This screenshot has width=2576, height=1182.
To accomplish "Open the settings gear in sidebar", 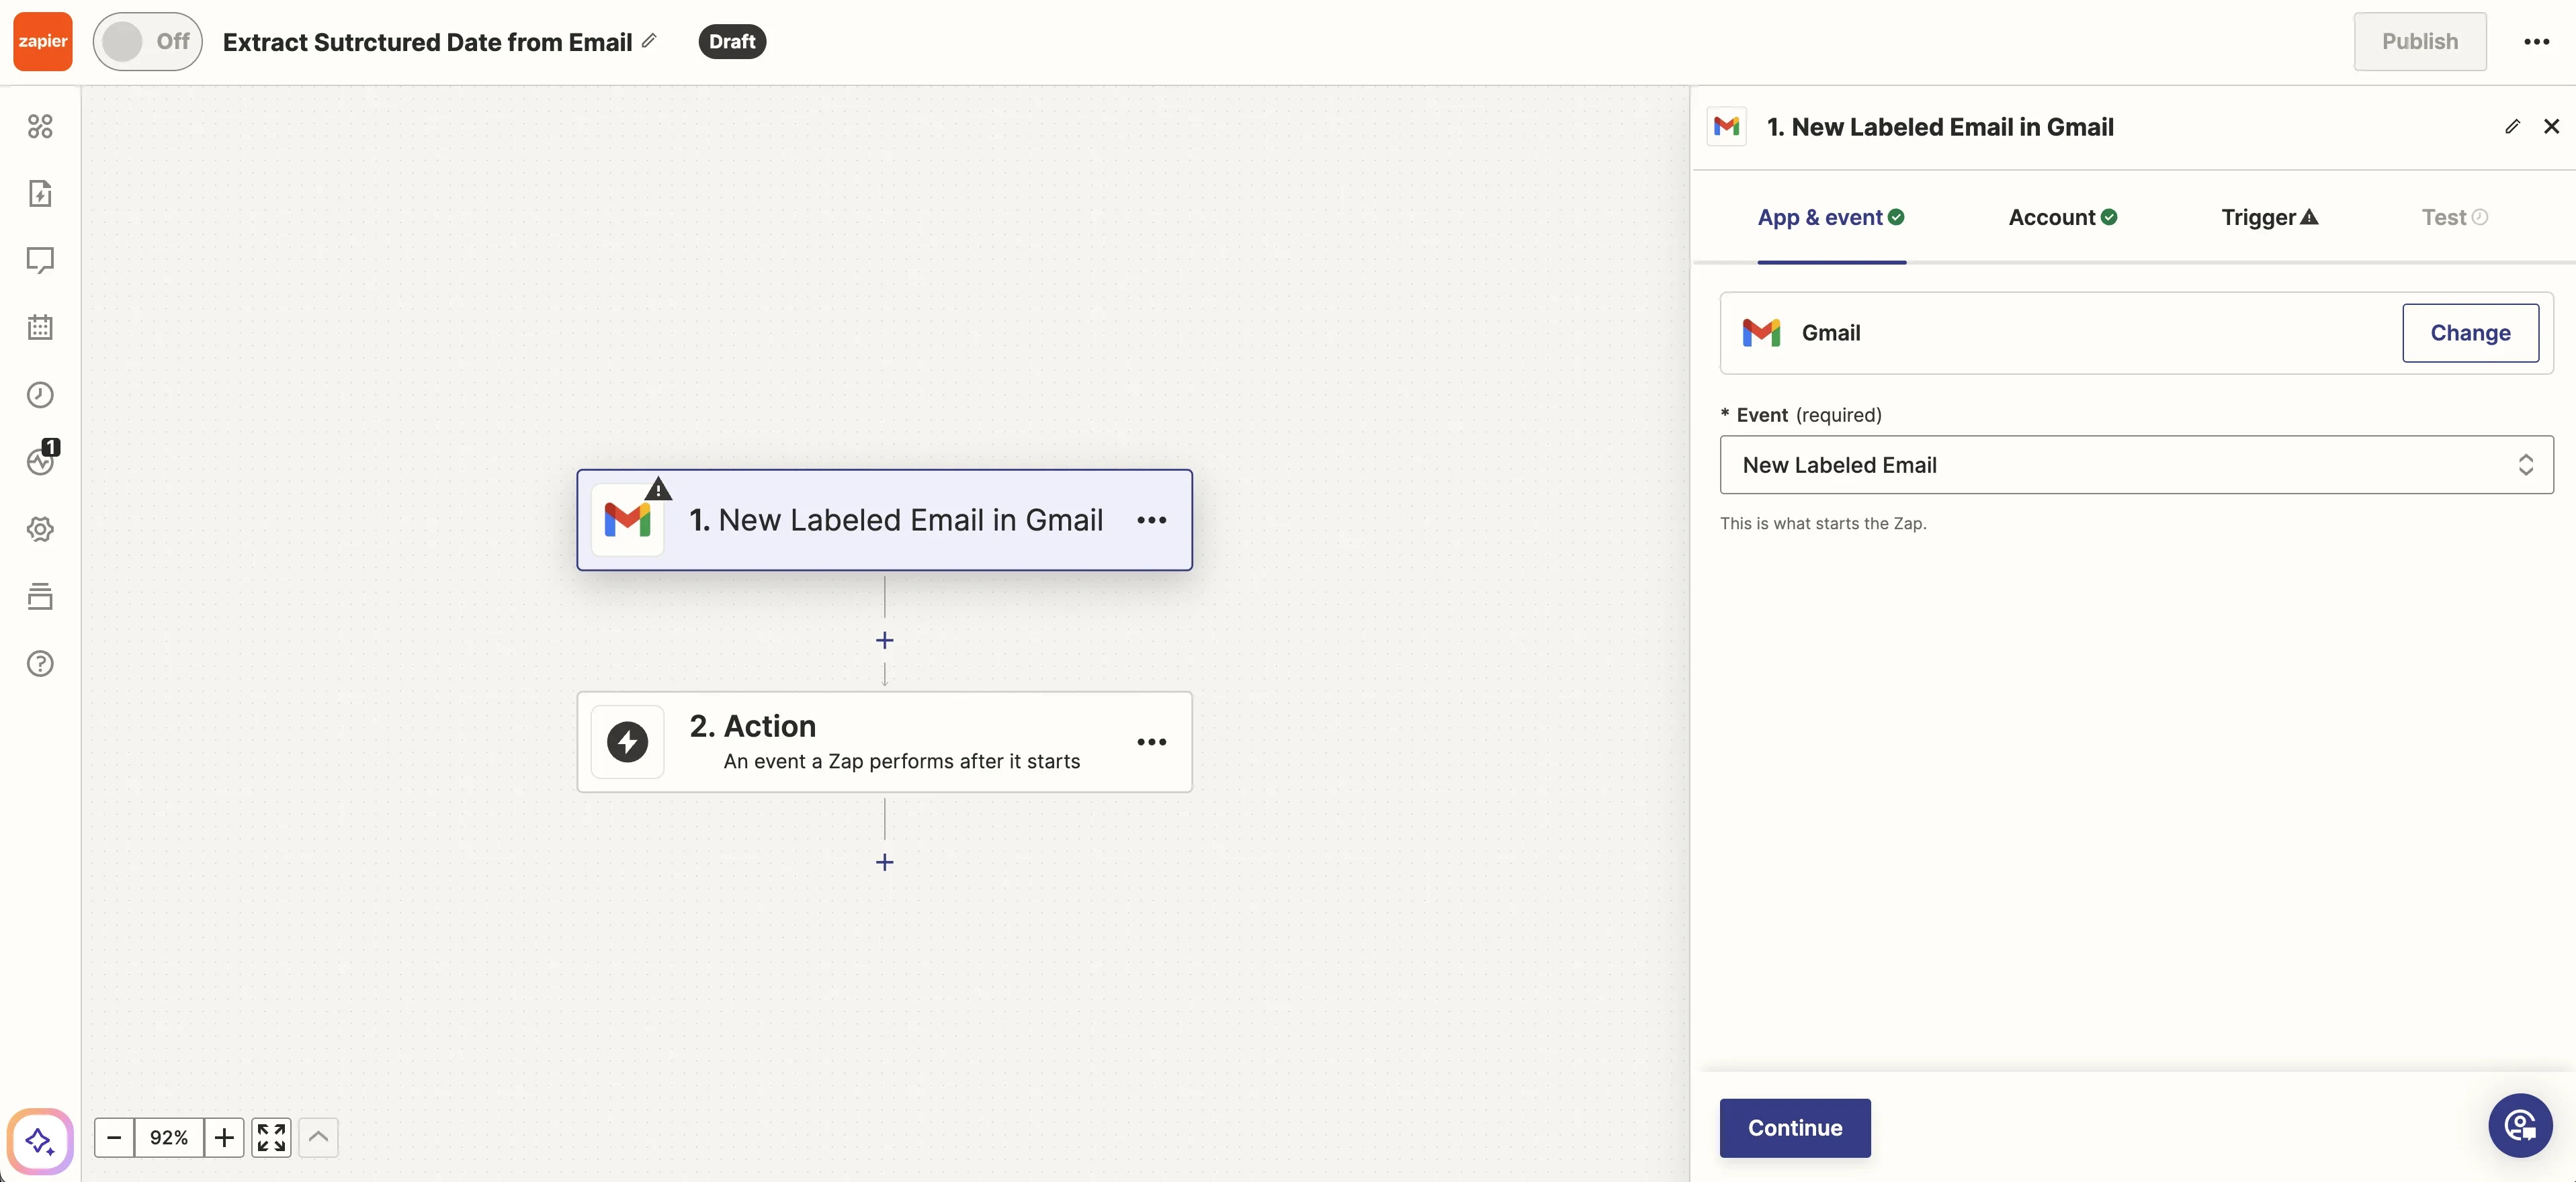I will (40, 529).
